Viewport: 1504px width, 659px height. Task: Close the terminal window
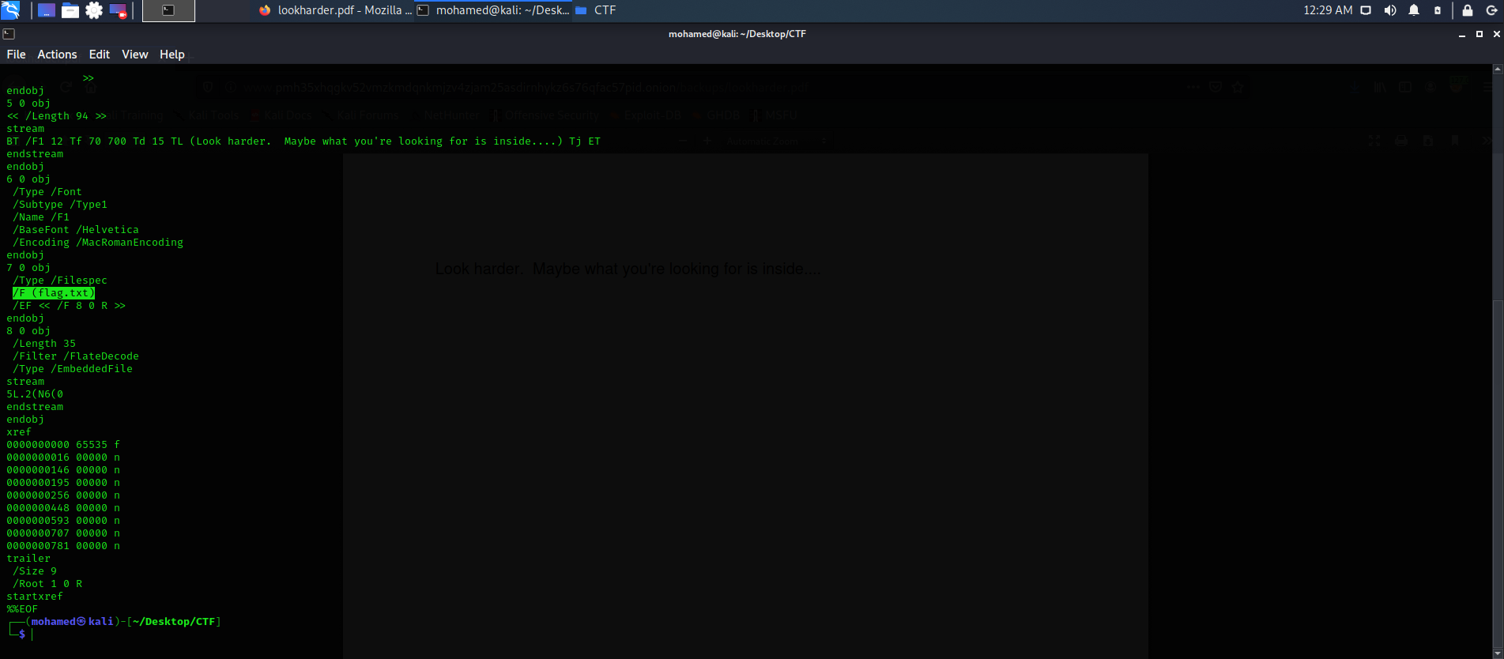click(1496, 34)
